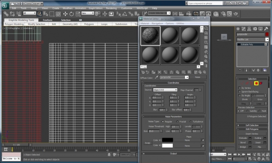The height and width of the screenshot is (163, 272).
Task: Click the Play Animation button
Action: (x=239, y=154)
